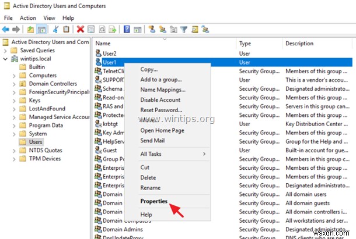The height and width of the screenshot is (239, 356).
Task: Click the Refresh toolbar icon
Action: [102, 29]
